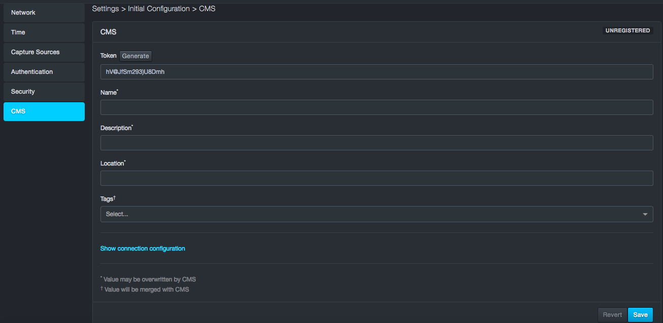The width and height of the screenshot is (663, 323).
Task: Click the highlighted CMS sidebar item
Action: pyautogui.click(x=44, y=111)
